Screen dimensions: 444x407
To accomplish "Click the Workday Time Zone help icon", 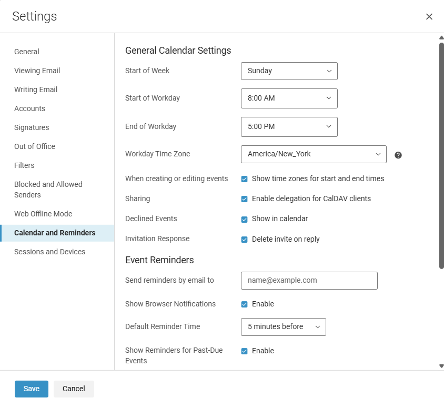I will [x=398, y=155].
